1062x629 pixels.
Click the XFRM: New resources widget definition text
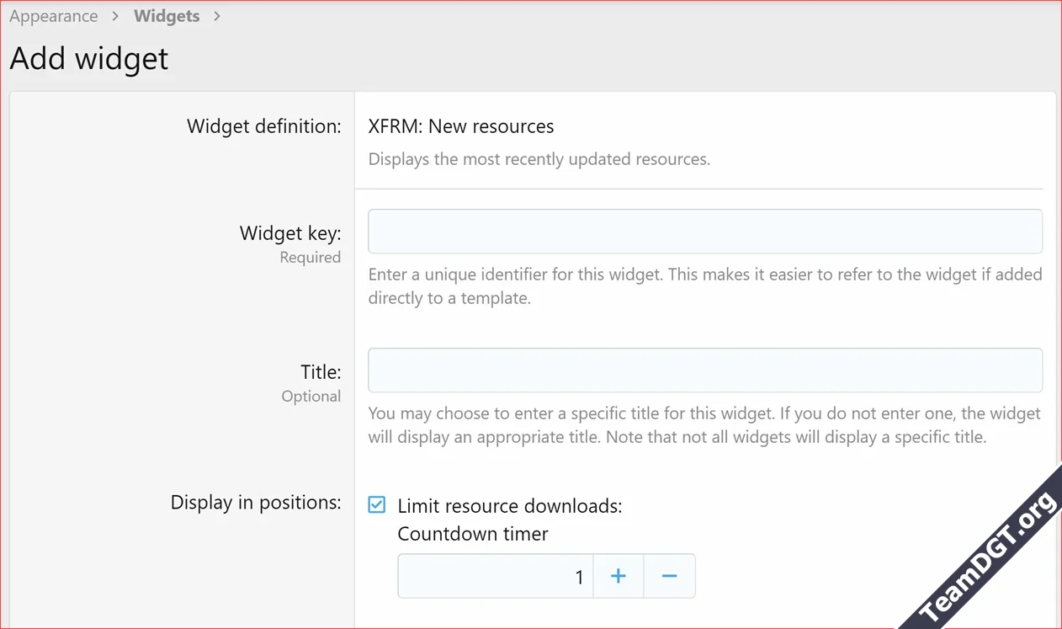click(x=460, y=125)
